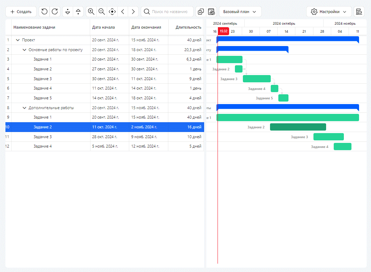Screen dimensions: 371x272
Task: Click the small Задание 2 bar in row 4
Action: pyautogui.click(x=239, y=69)
